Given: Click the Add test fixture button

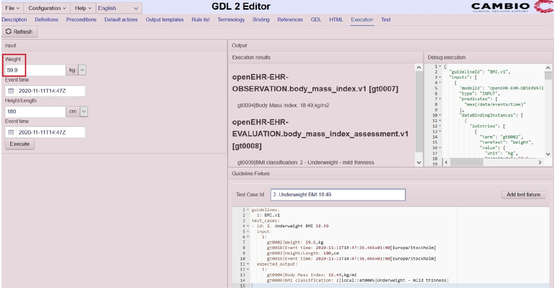Looking at the screenshot, I should pos(523,194).
